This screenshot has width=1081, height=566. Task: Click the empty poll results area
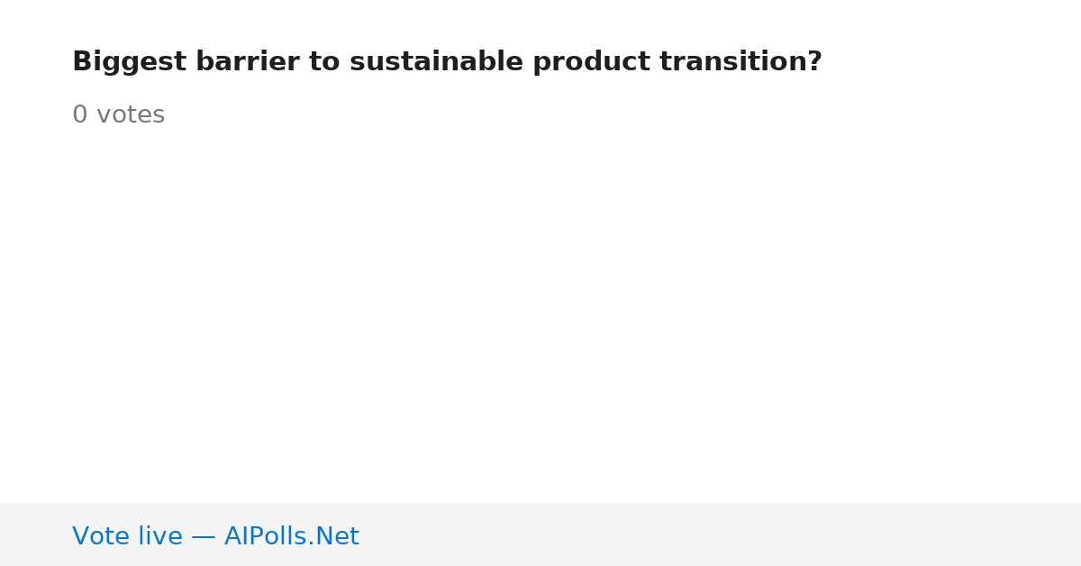[540, 315]
